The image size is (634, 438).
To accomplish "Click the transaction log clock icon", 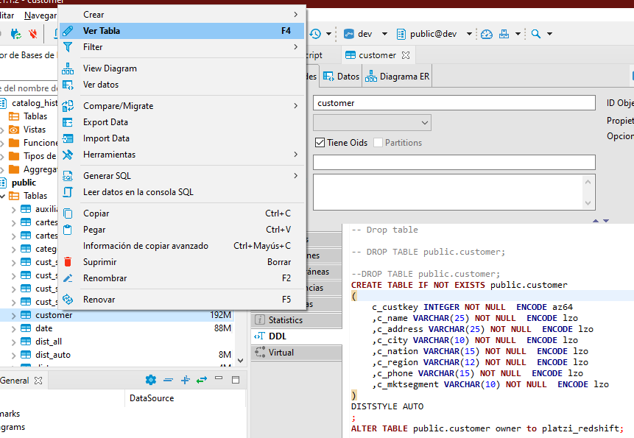I will (315, 34).
